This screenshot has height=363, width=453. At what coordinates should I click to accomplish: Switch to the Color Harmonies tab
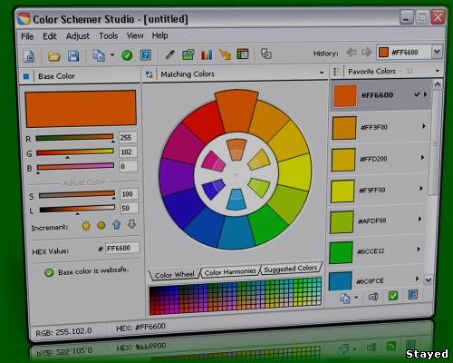coord(230,272)
